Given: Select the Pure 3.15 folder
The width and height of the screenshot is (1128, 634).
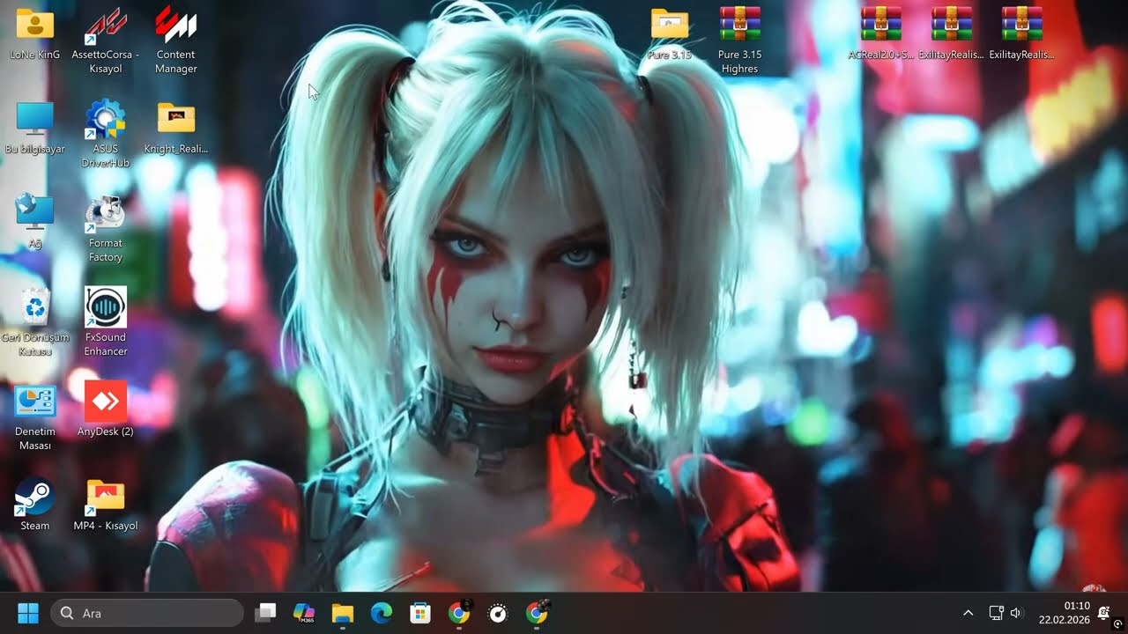Looking at the screenshot, I should coord(670,33).
